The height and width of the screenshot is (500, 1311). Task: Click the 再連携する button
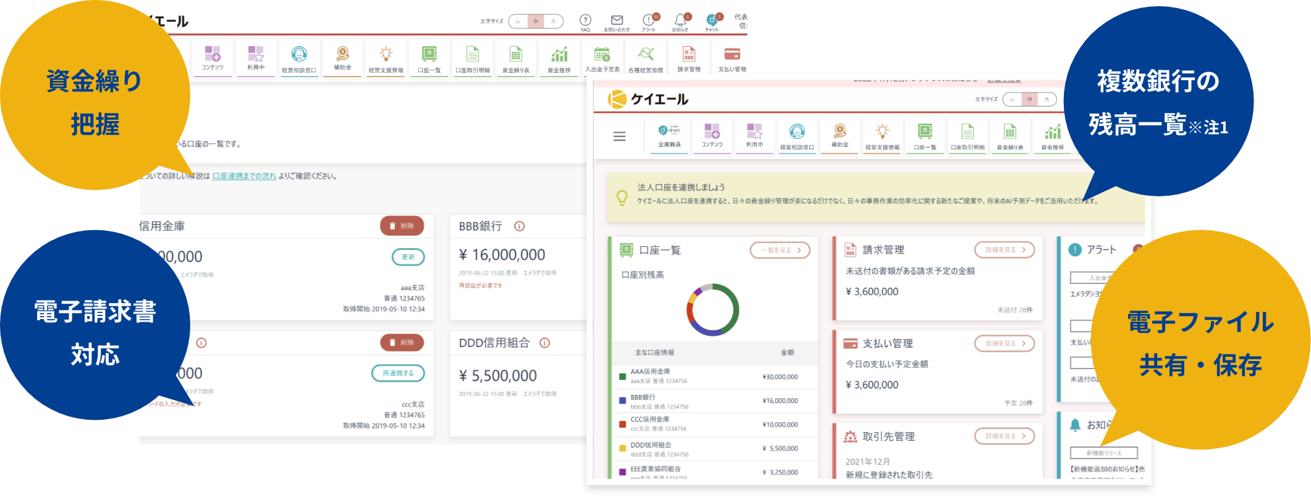(x=398, y=373)
